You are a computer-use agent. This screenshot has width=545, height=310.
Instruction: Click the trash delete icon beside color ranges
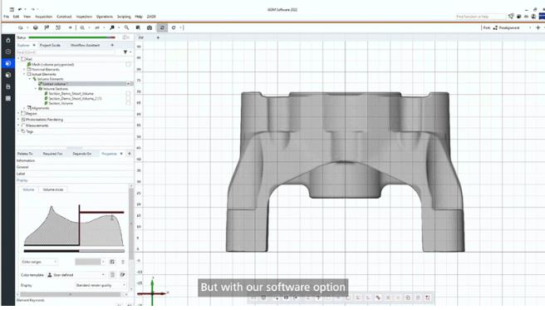[123, 262]
